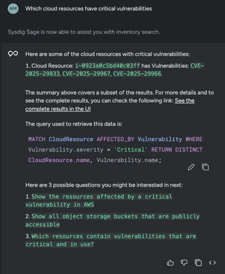This screenshot has height=274, width=225.
Task: Copy the entire Sage response
Action: 198,263
